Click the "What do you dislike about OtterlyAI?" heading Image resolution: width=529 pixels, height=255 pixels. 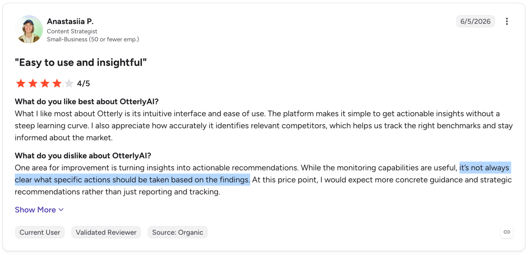83,156
